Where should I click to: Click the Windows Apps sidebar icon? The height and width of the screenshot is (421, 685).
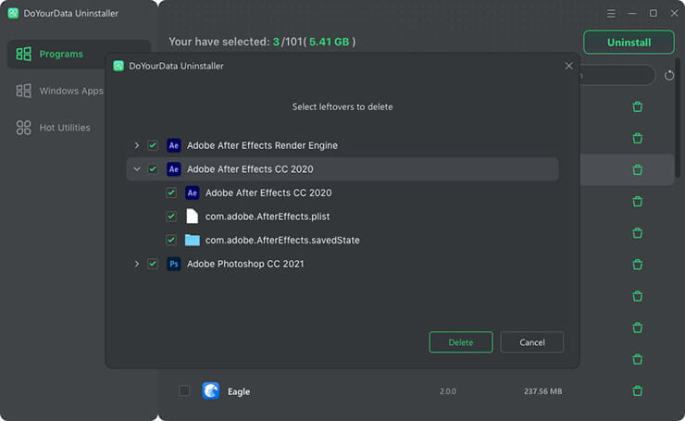[x=23, y=91]
